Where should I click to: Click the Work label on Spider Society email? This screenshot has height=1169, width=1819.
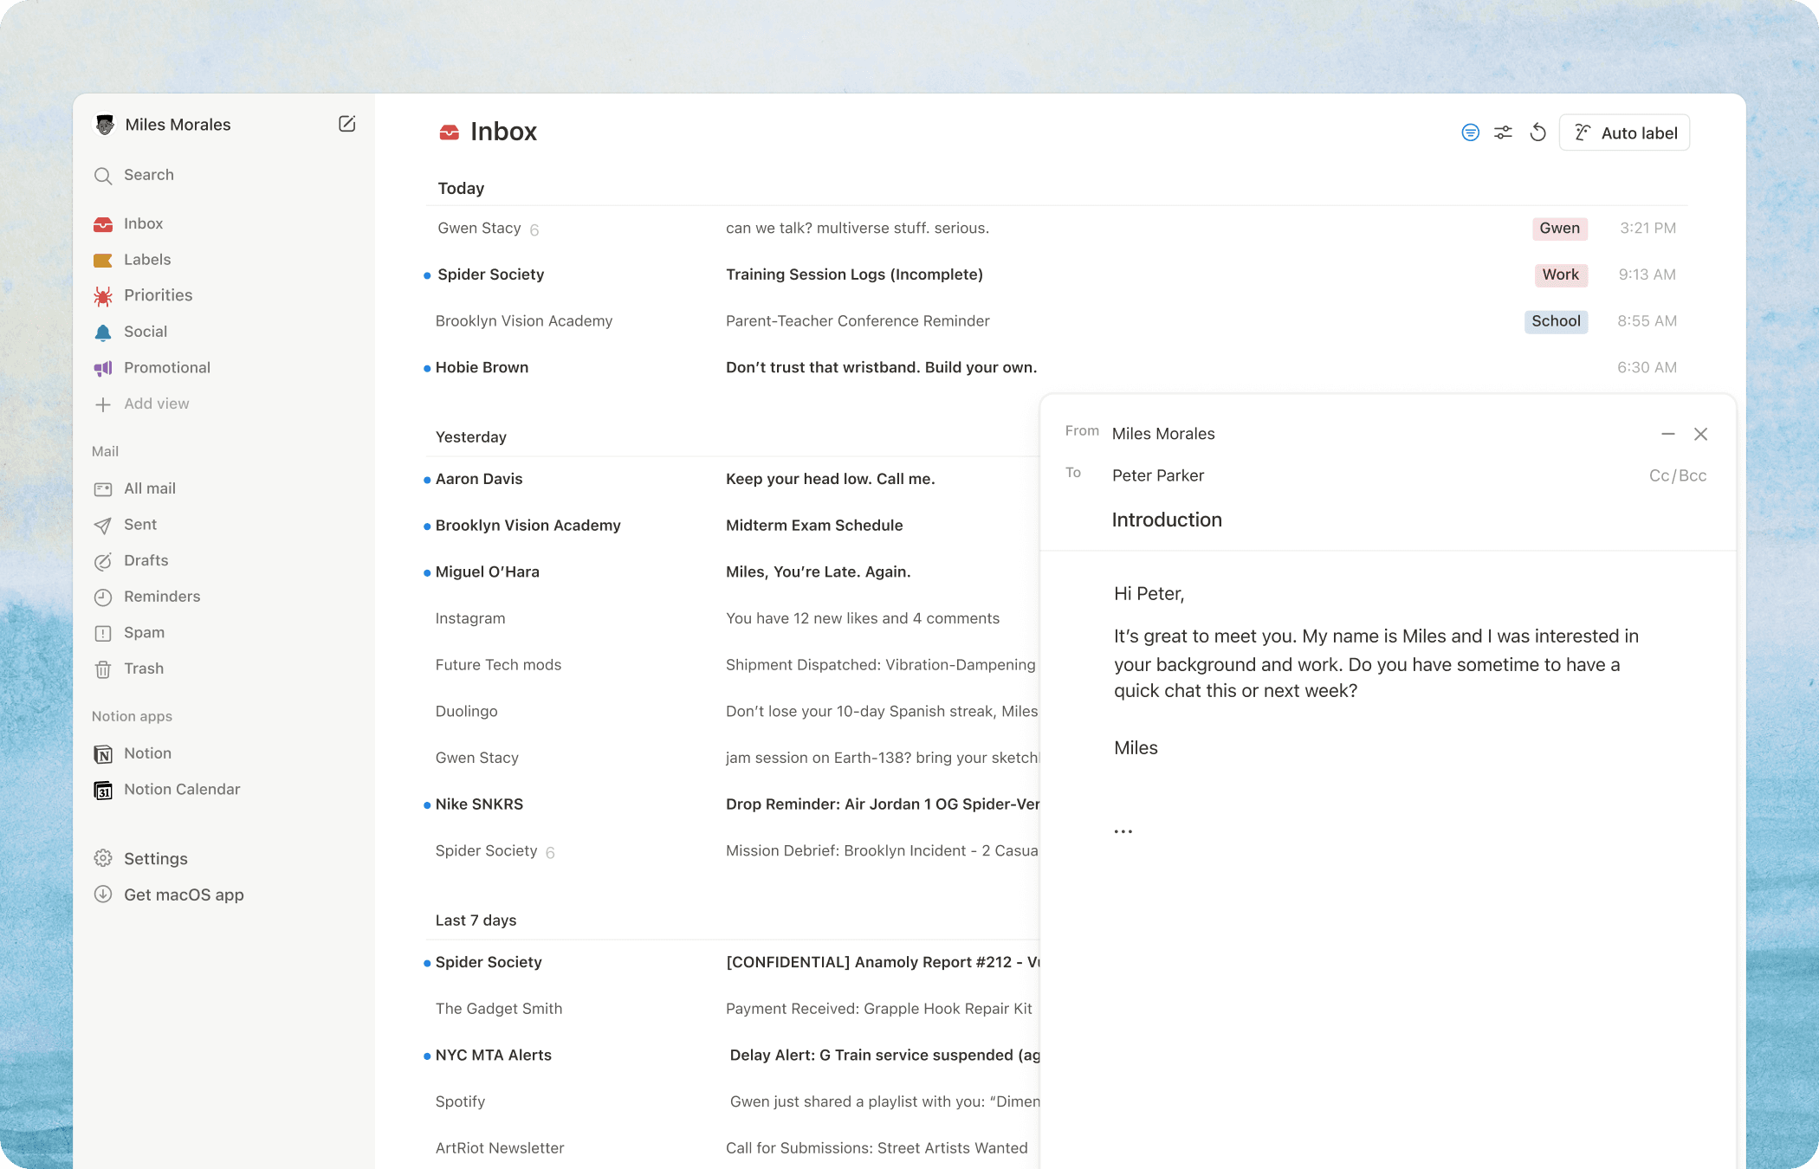tap(1560, 274)
